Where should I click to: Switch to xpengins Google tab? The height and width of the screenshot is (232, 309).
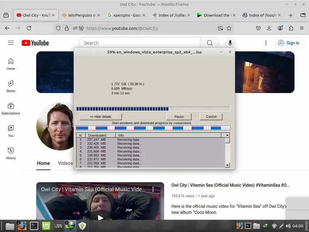126,15
